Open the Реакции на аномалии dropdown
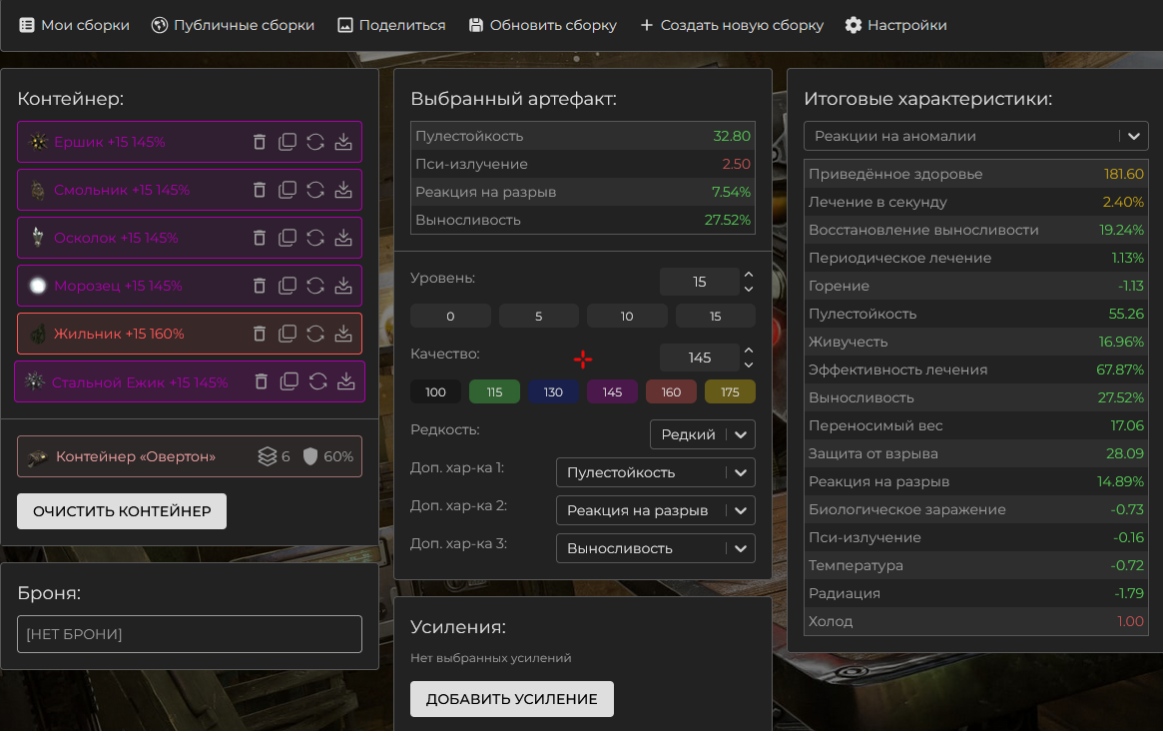 pyautogui.click(x=975, y=136)
